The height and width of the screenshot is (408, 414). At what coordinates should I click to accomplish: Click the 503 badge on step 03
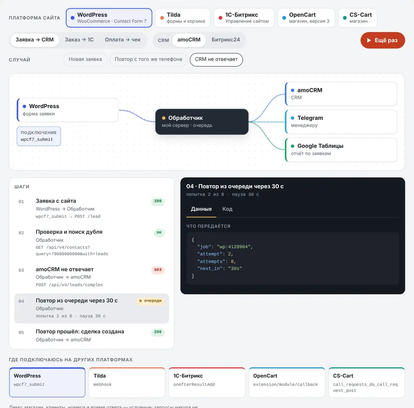point(158,270)
